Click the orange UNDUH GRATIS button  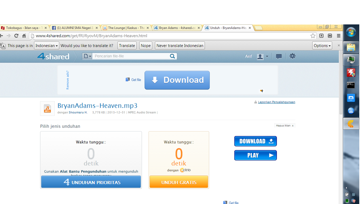click(179, 182)
